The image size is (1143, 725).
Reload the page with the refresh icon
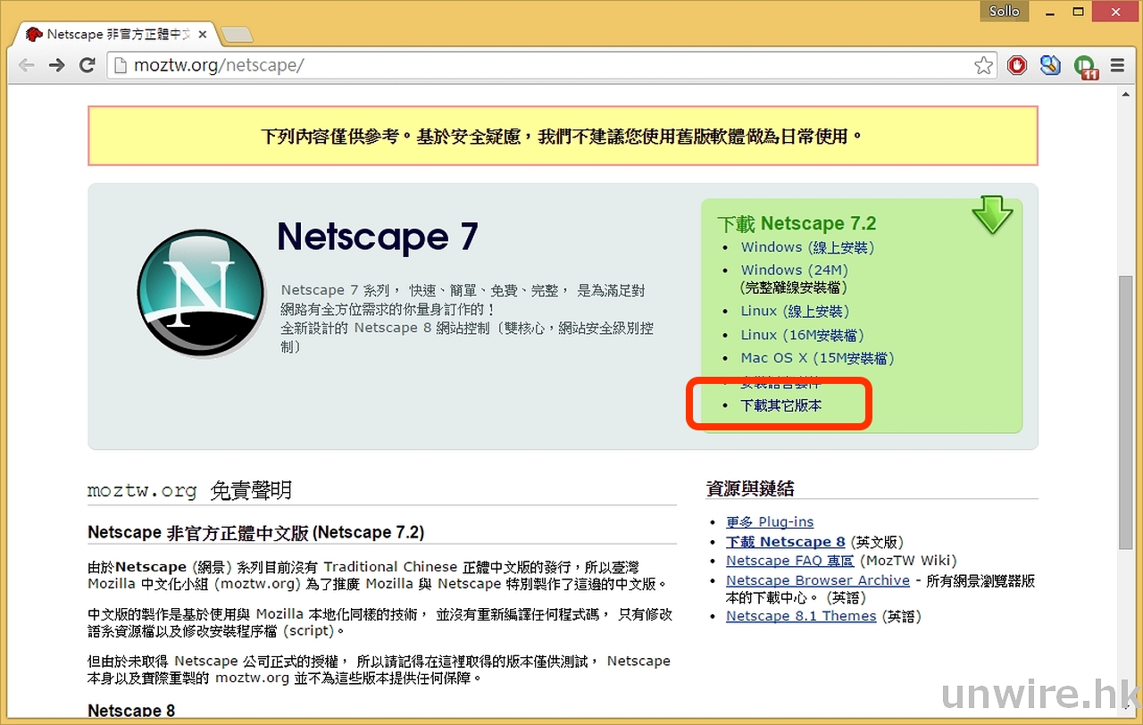point(88,65)
